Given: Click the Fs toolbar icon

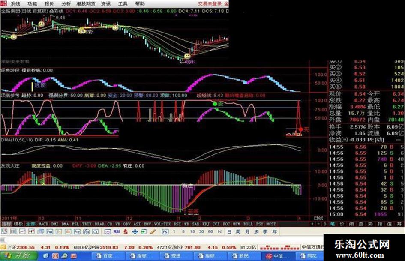Looking at the screenshot, I should pyautogui.click(x=165, y=232).
